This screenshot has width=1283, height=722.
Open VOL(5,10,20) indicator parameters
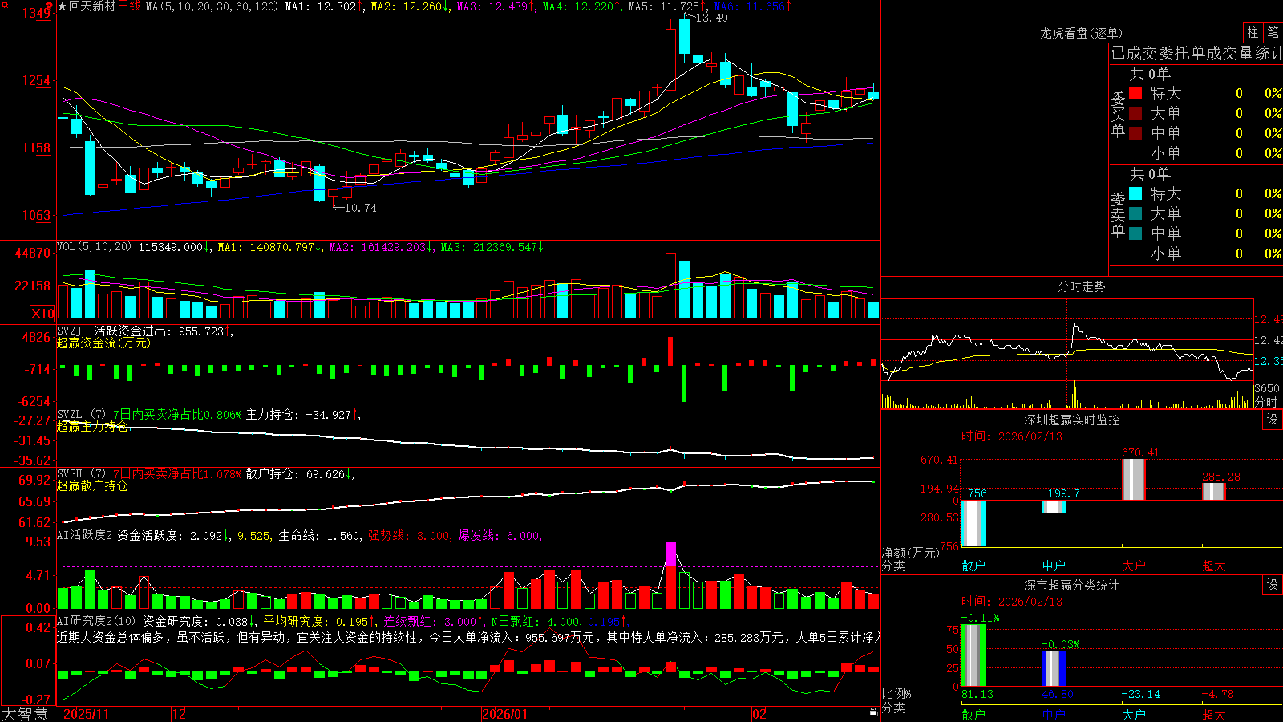(x=94, y=247)
